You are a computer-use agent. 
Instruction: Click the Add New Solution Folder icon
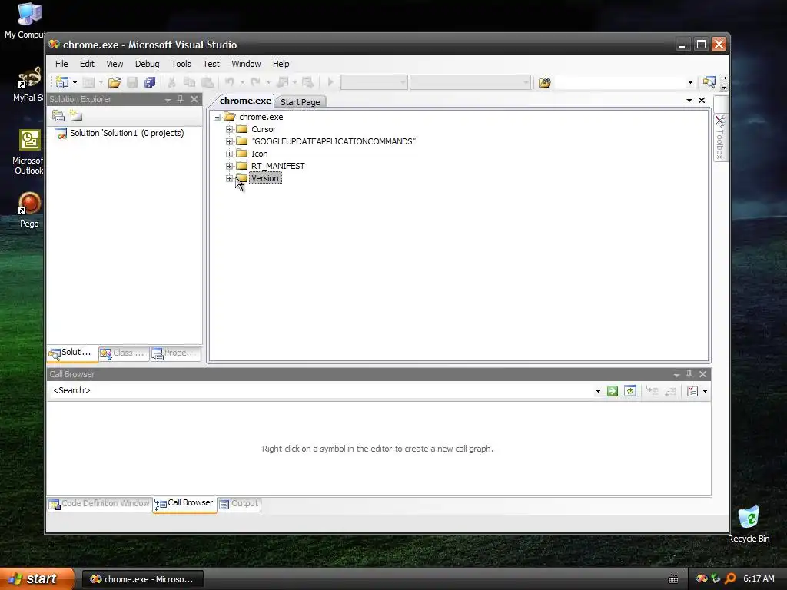coord(76,116)
